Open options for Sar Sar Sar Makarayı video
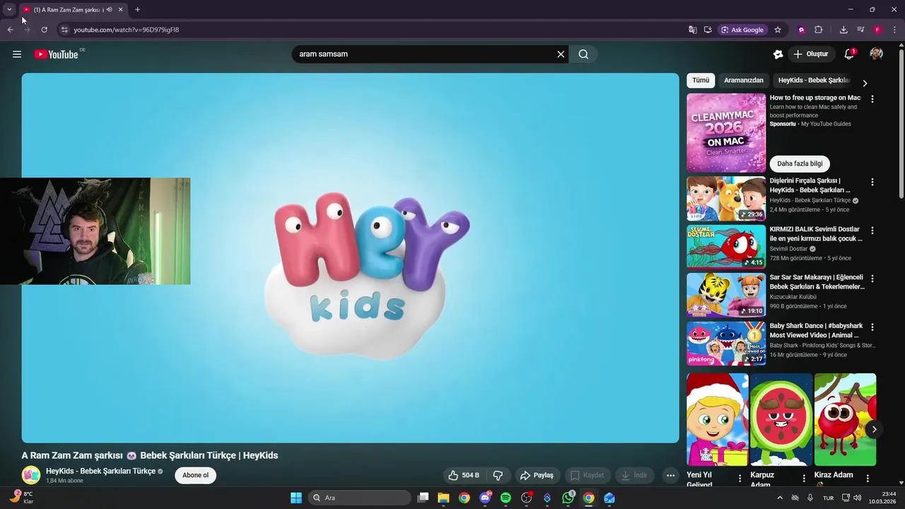Screen dimensions: 905x509 coord(872,279)
